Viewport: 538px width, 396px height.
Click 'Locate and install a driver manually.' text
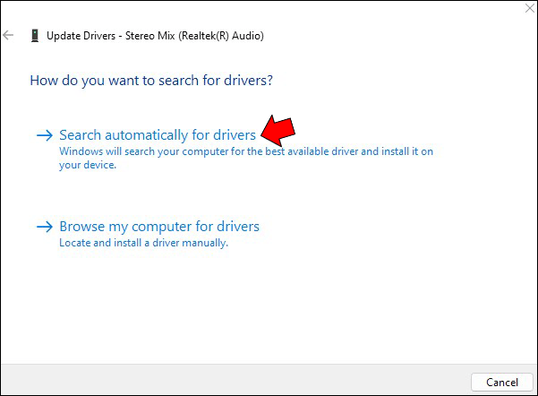click(143, 243)
